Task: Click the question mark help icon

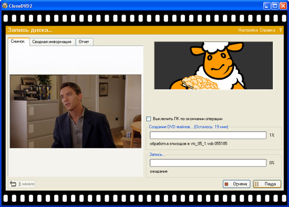Action: coord(281,30)
